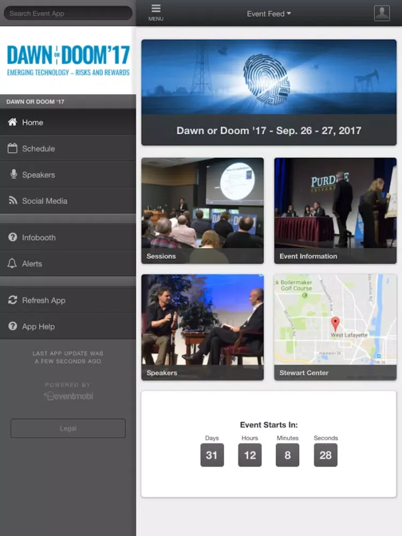Click the Infobooth question mark icon
Screen dimensions: 402x536
click(x=12, y=237)
